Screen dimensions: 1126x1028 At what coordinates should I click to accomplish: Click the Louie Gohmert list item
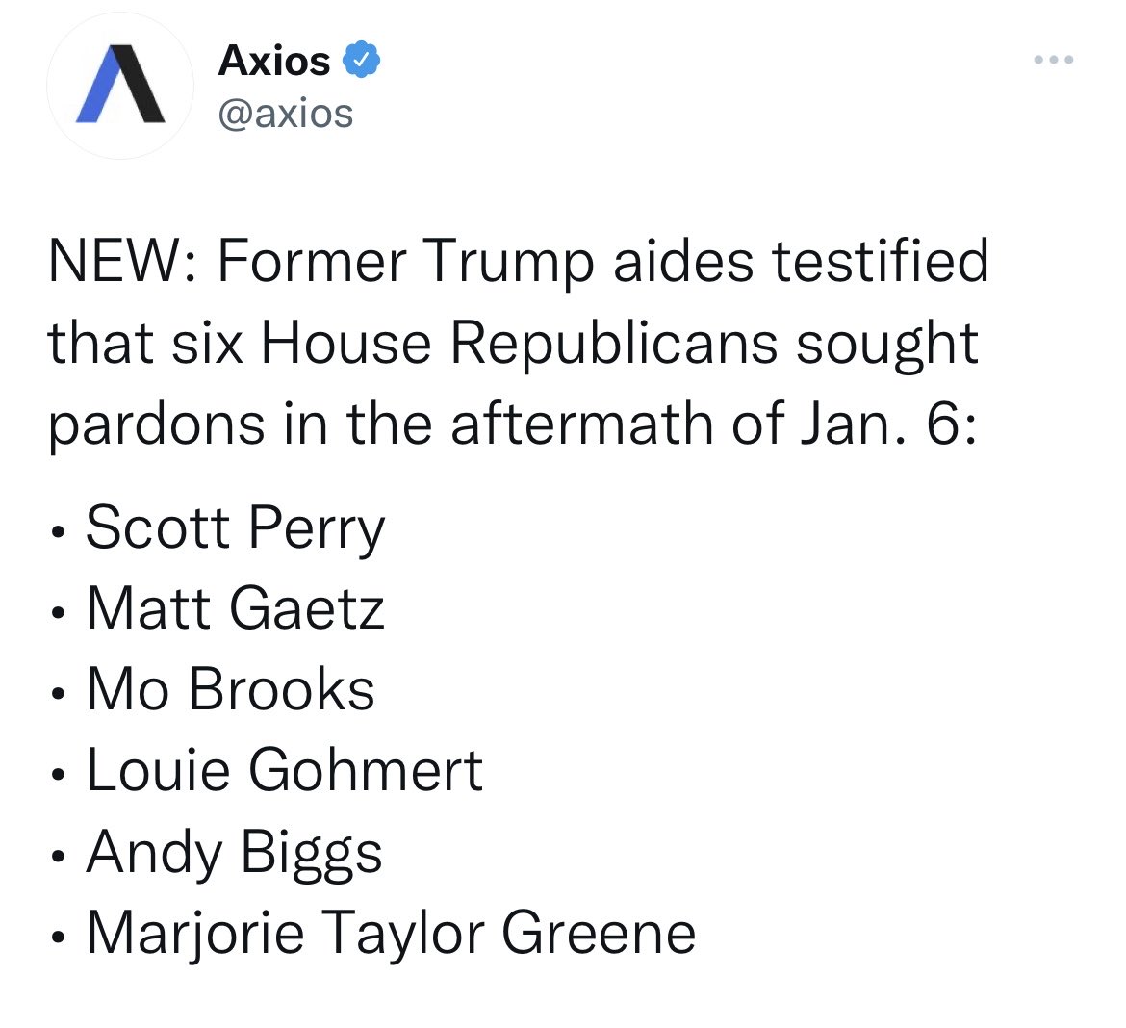click(284, 770)
